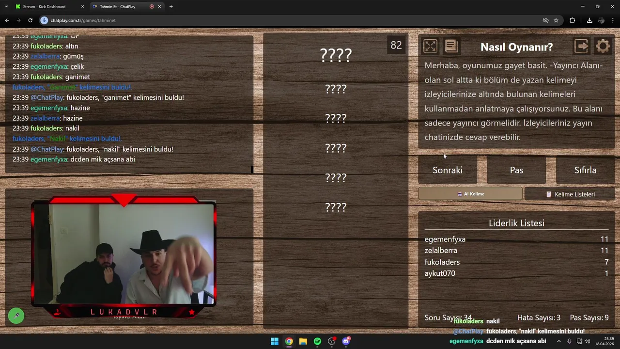Click the Pas button
The image size is (620, 349).
[516, 170]
